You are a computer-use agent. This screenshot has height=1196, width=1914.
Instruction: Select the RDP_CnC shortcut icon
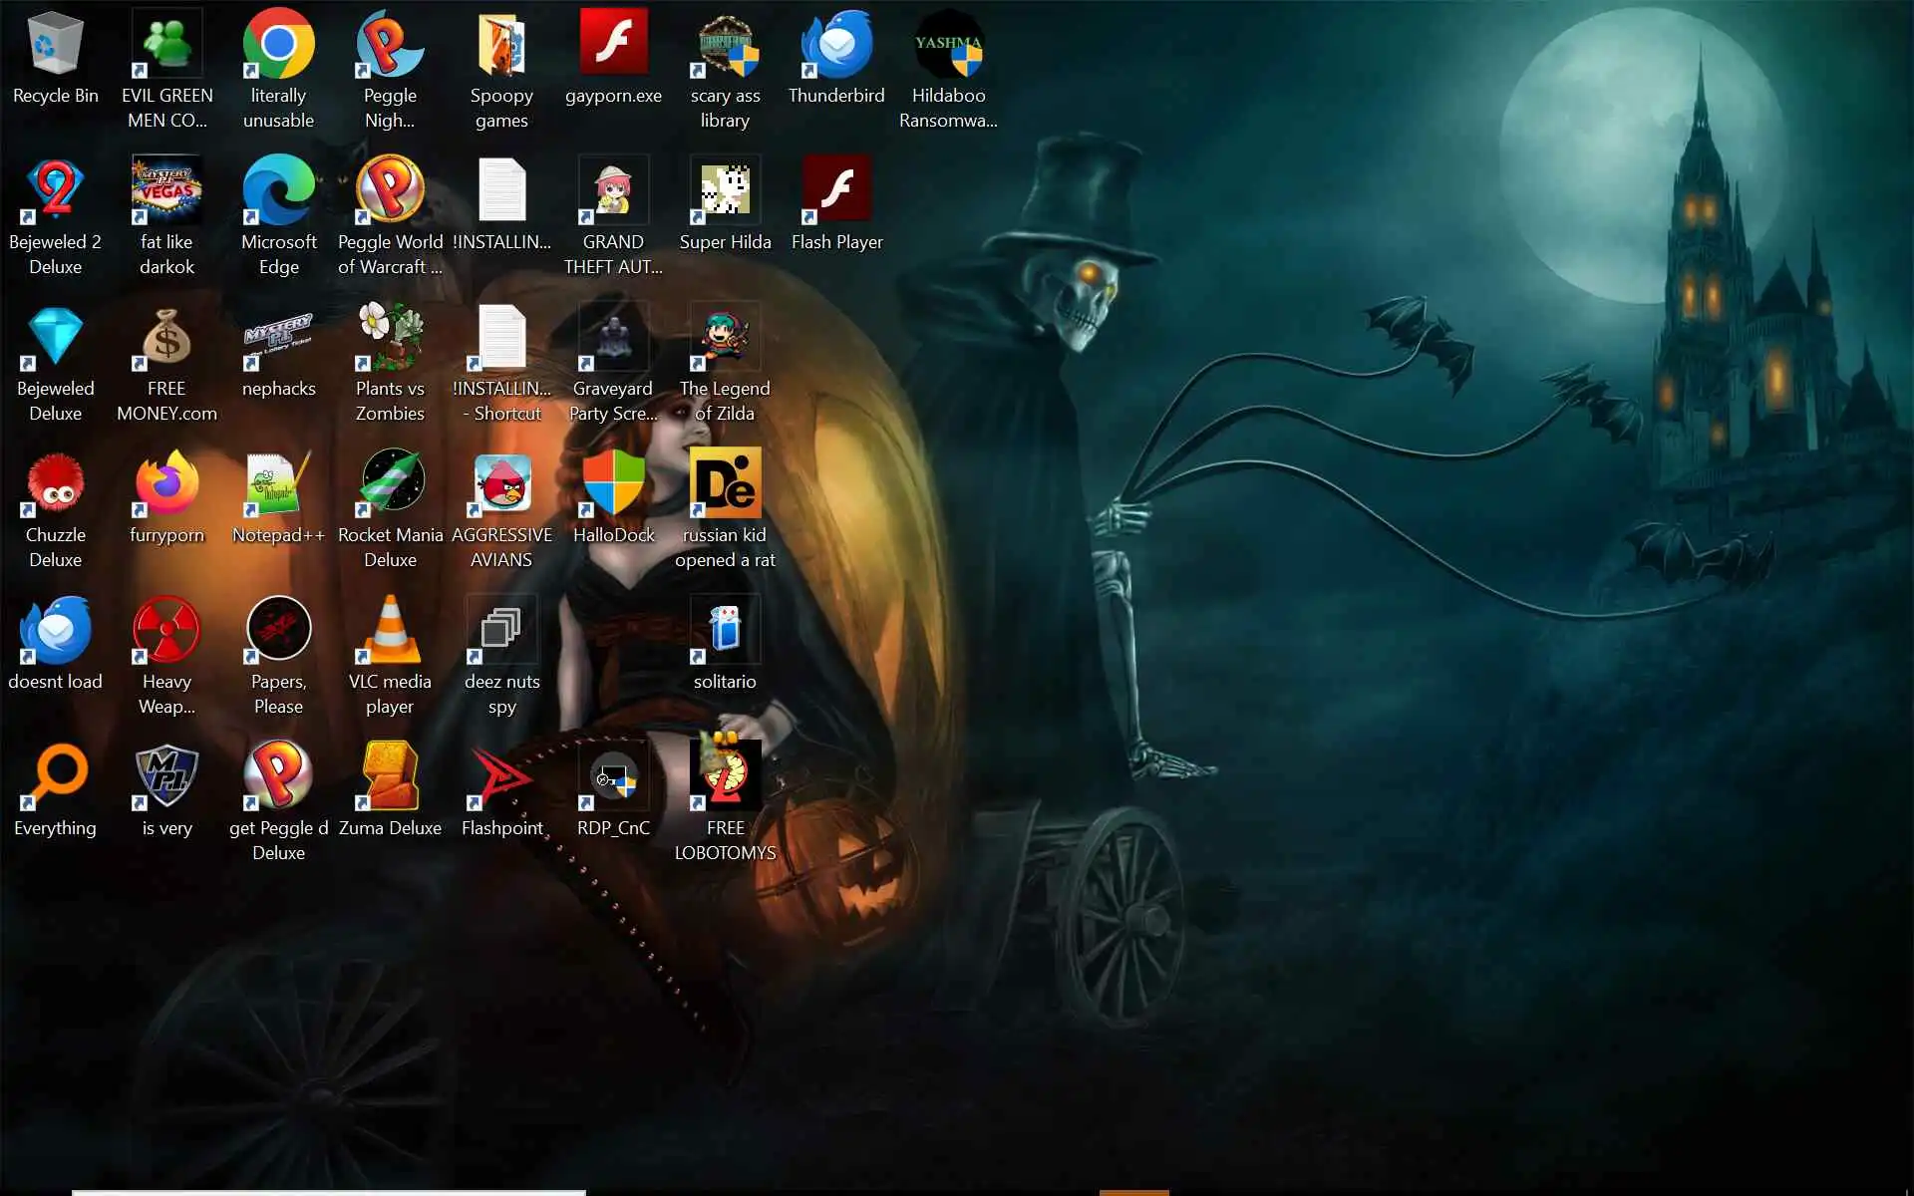(613, 777)
